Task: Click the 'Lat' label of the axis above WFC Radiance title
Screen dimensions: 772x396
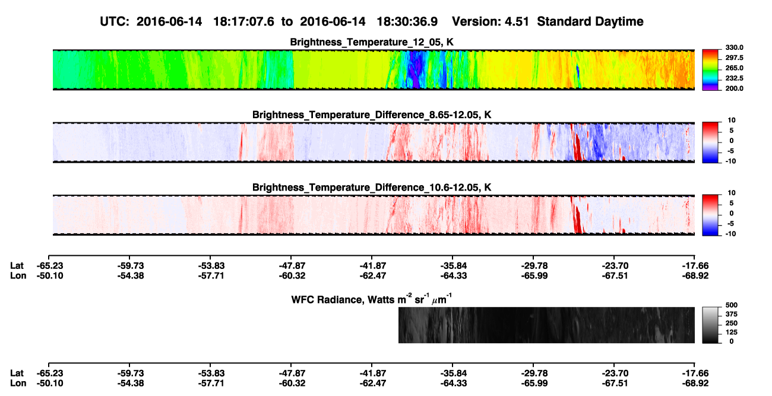Action: coord(17,265)
